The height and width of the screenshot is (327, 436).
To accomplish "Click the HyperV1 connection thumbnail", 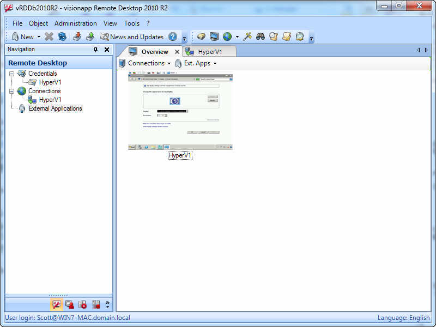I will point(180,111).
